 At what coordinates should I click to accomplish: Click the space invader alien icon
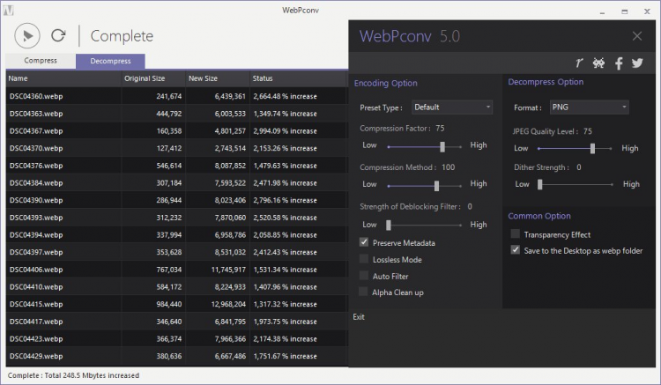pos(598,63)
